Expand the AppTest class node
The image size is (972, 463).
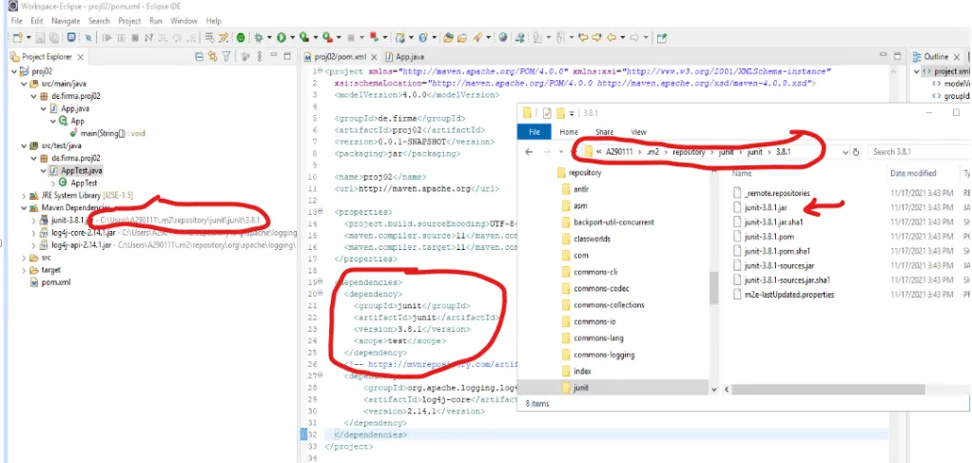[52, 183]
